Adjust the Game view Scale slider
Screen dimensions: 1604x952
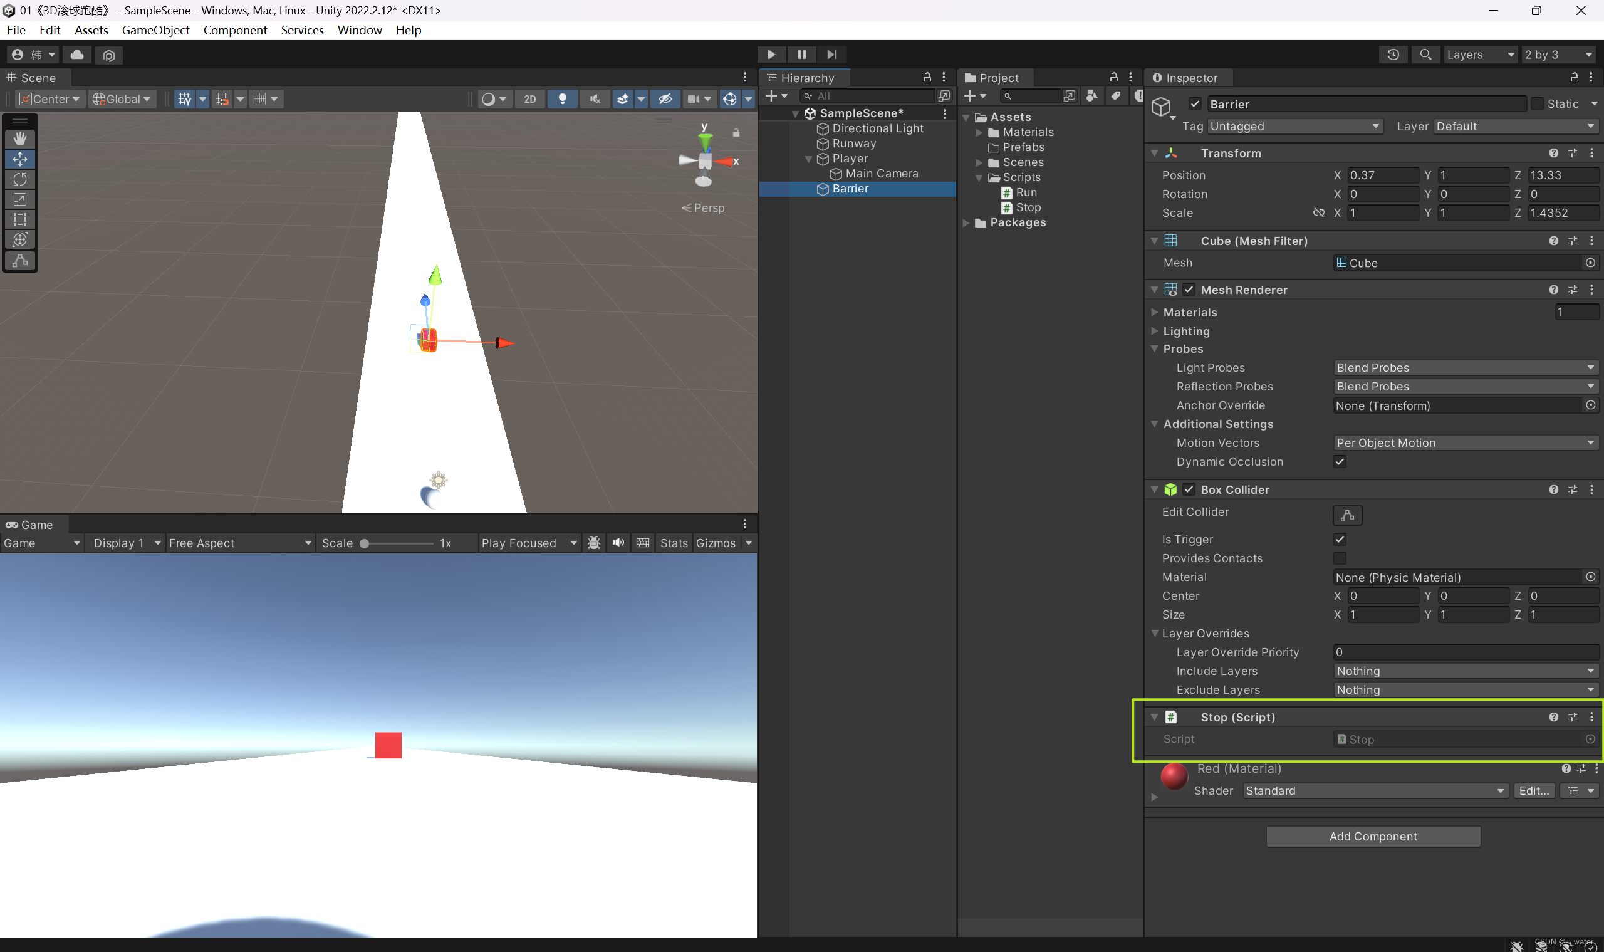click(364, 543)
